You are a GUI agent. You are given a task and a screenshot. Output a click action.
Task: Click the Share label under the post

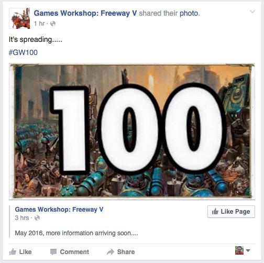click(x=126, y=252)
